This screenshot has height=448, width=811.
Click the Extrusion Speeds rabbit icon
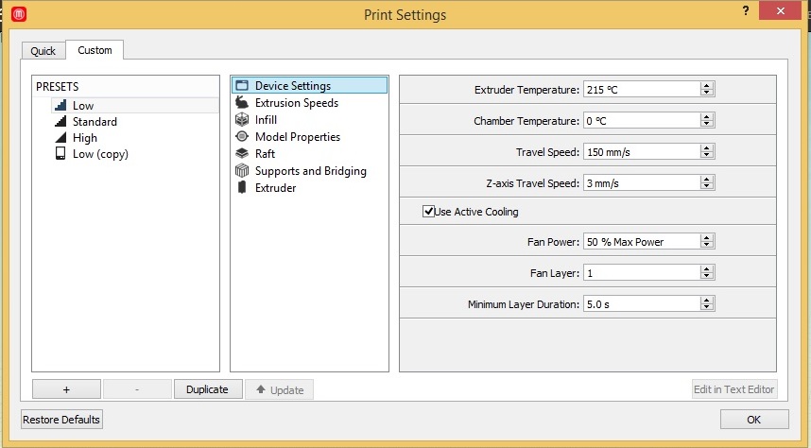click(241, 103)
